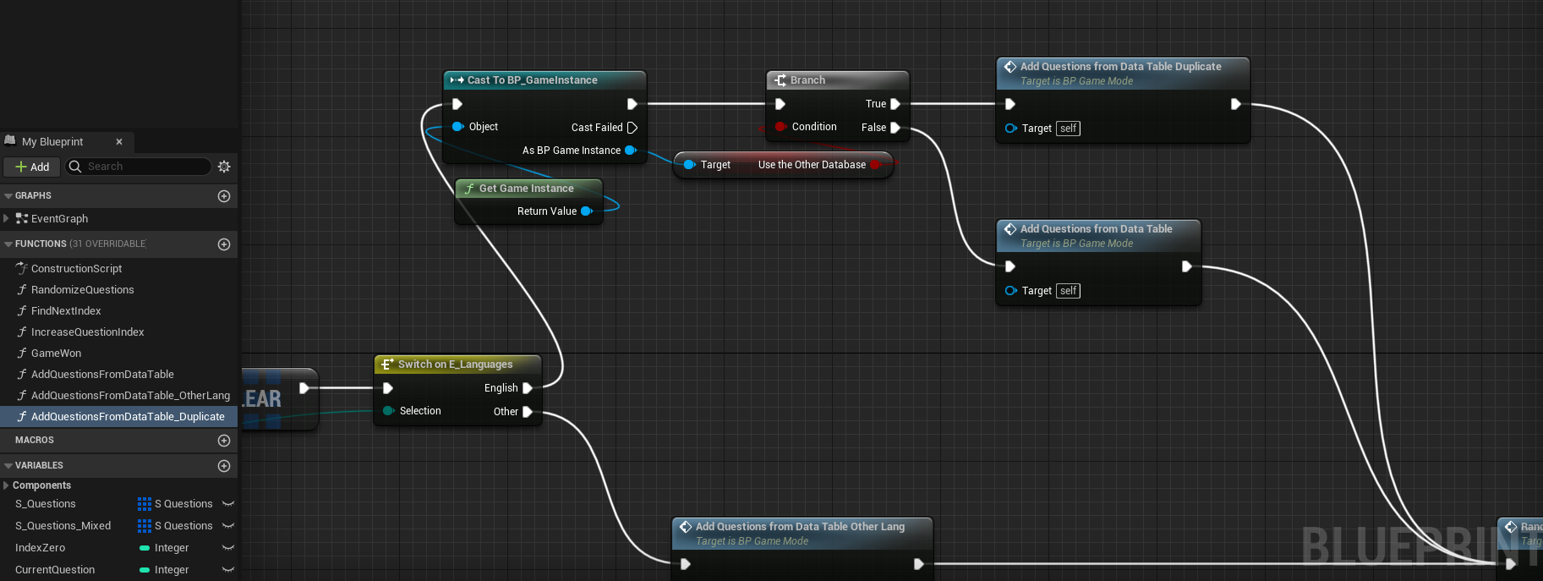Toggle visibility eye for CurrentQuestion variable

coord(227,570)
